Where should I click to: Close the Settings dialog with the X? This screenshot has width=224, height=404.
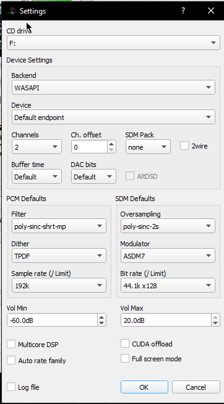211,11
